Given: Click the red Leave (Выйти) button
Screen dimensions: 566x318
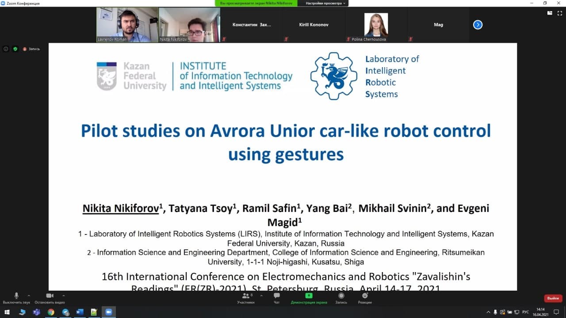Looking at the screenshot, I should pyautogui.click(x=553, y=298).
